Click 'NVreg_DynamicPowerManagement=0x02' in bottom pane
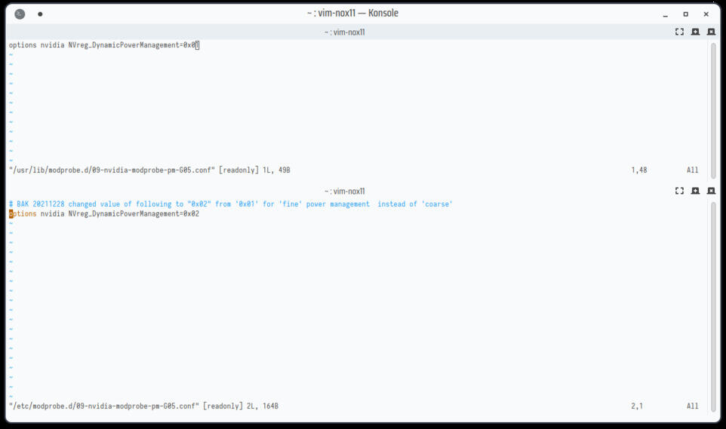The height and width of the screenshot is (429, 726). 134,214
